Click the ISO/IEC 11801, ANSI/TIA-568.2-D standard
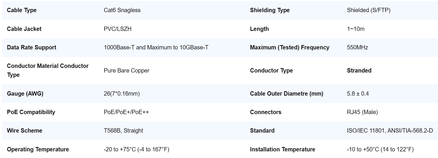The image size is (438, 158). point(390,131)
